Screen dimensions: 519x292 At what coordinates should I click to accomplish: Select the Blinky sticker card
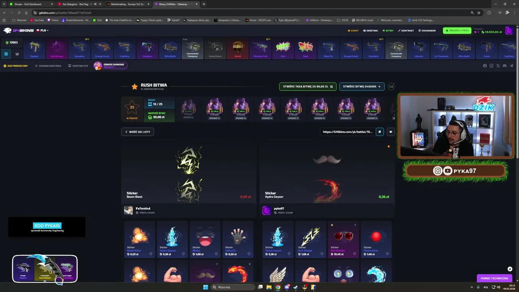point(205,240)
